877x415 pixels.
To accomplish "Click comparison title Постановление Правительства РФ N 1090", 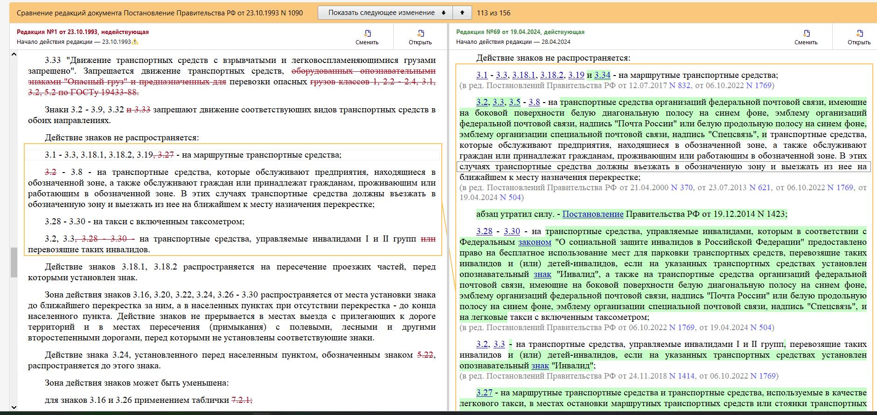I will [160, 13].
